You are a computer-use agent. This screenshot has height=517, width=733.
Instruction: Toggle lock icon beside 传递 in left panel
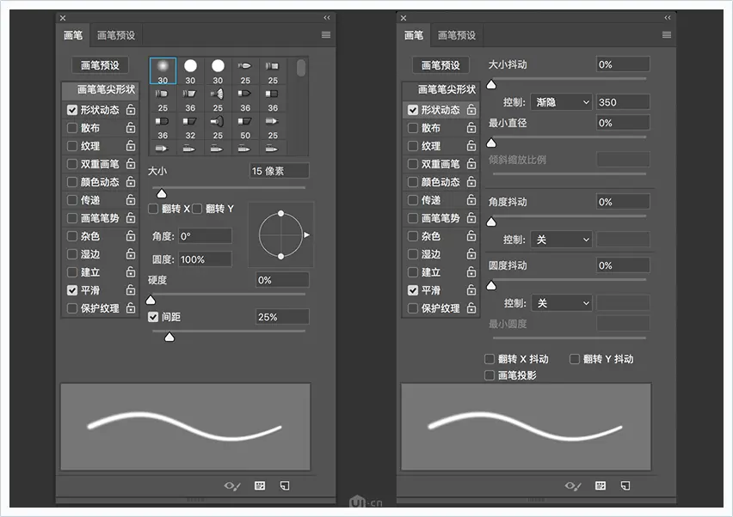[131, 200]
